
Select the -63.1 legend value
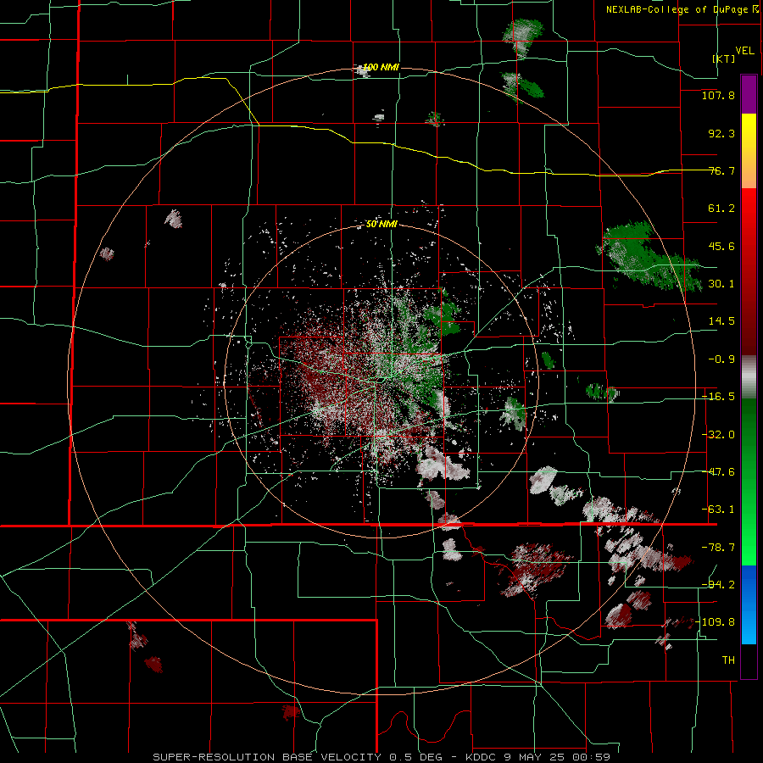coord(718,510)
